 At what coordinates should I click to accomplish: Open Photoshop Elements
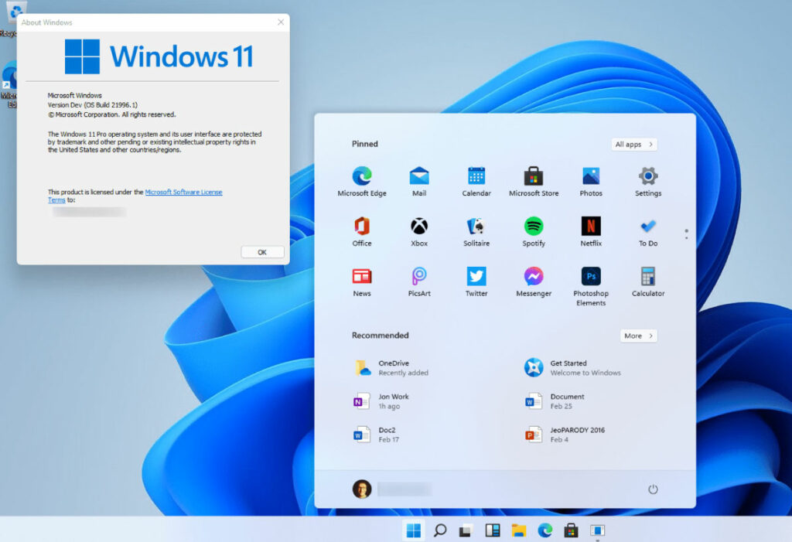pos(591,286)
